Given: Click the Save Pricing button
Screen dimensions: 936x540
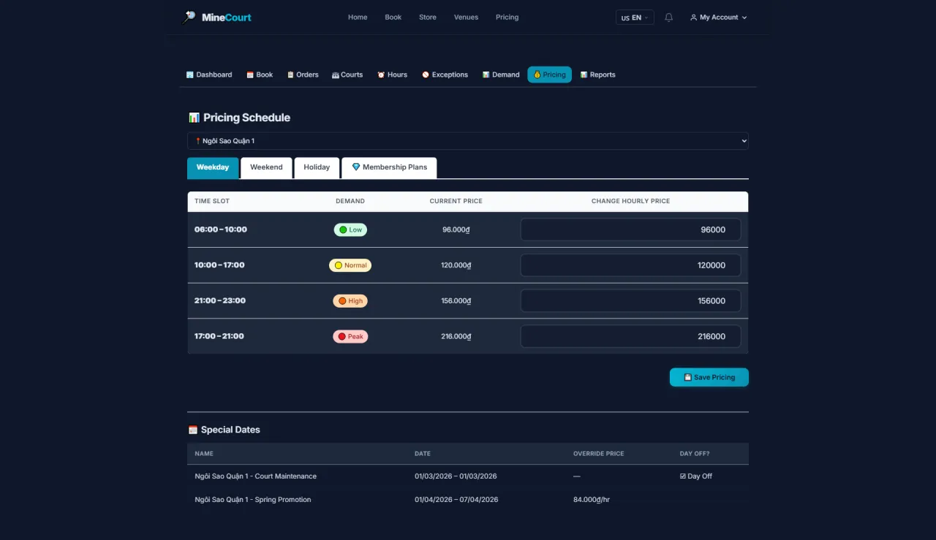Looking at the screenshot, I should [x=709, y=377].
